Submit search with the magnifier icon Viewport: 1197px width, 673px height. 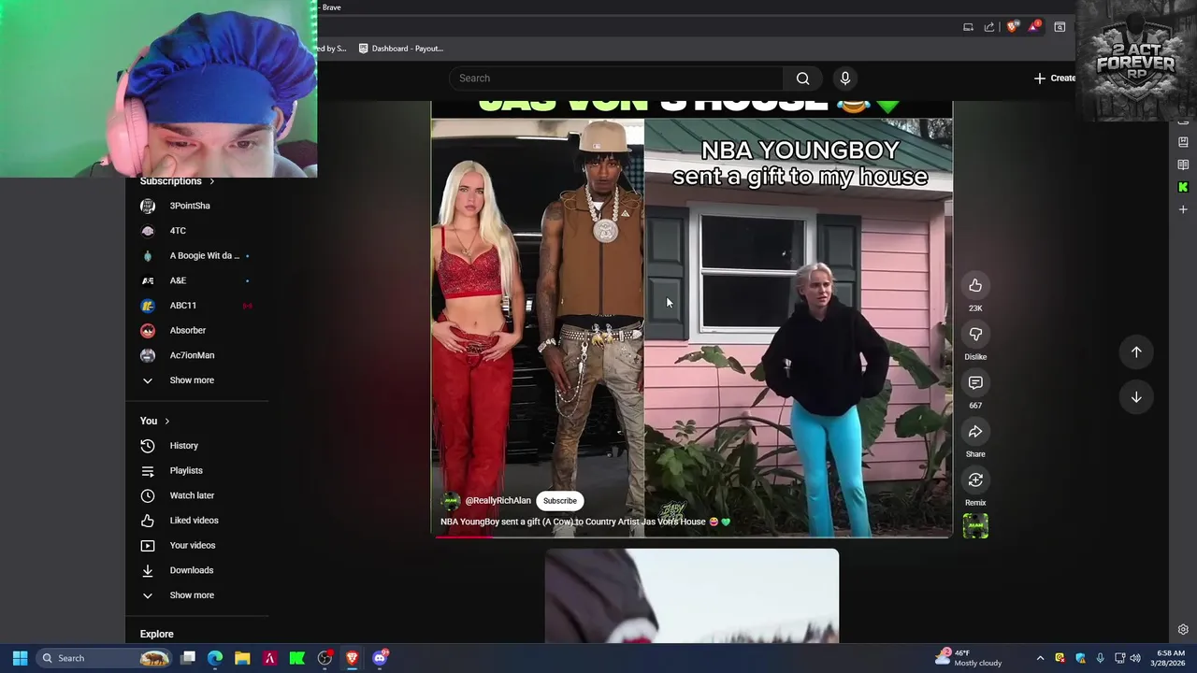point(802,79)
